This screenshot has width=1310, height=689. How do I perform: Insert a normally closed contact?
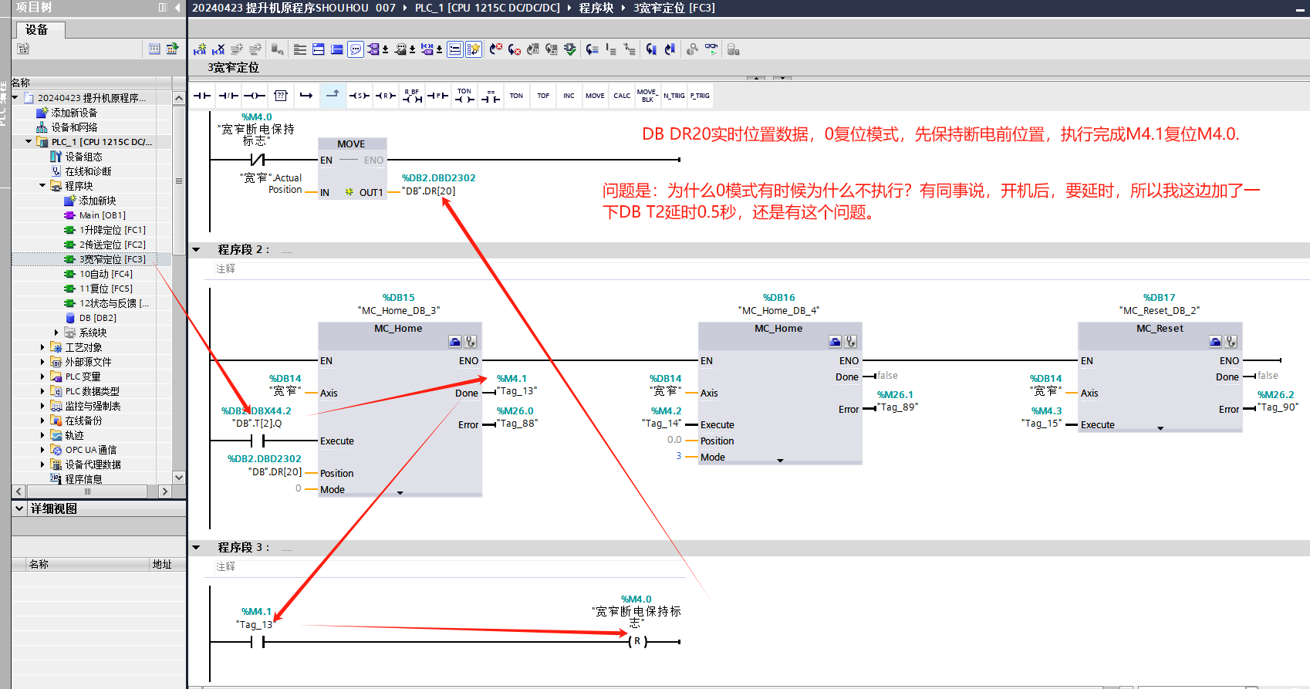228,96
